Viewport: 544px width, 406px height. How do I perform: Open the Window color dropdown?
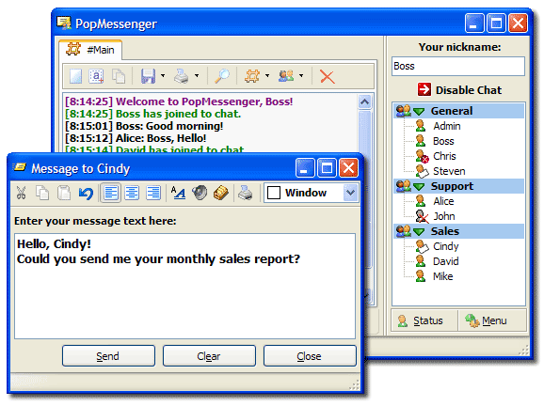point(350,193)
